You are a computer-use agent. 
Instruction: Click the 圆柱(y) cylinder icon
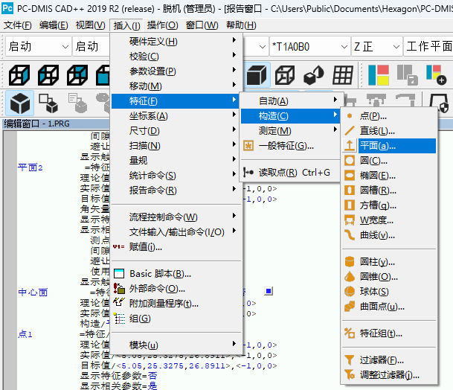350,262
